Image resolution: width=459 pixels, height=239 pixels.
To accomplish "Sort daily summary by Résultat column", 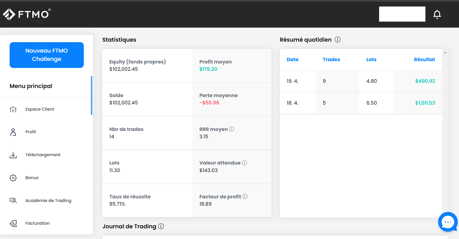I will coord(424,60).
